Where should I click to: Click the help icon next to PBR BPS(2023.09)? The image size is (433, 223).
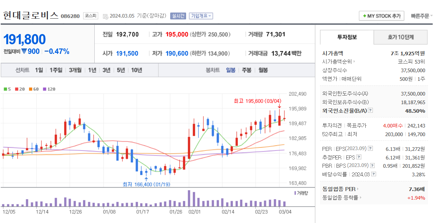372,166
